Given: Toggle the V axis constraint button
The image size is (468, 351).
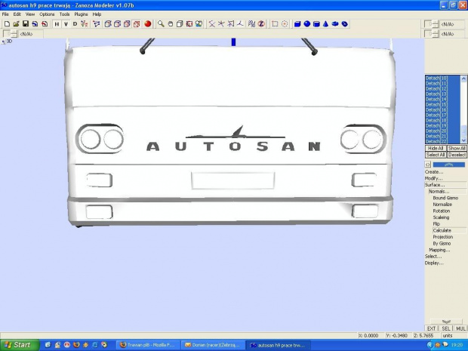Looking at the screenshot, I should click(66, 23).
